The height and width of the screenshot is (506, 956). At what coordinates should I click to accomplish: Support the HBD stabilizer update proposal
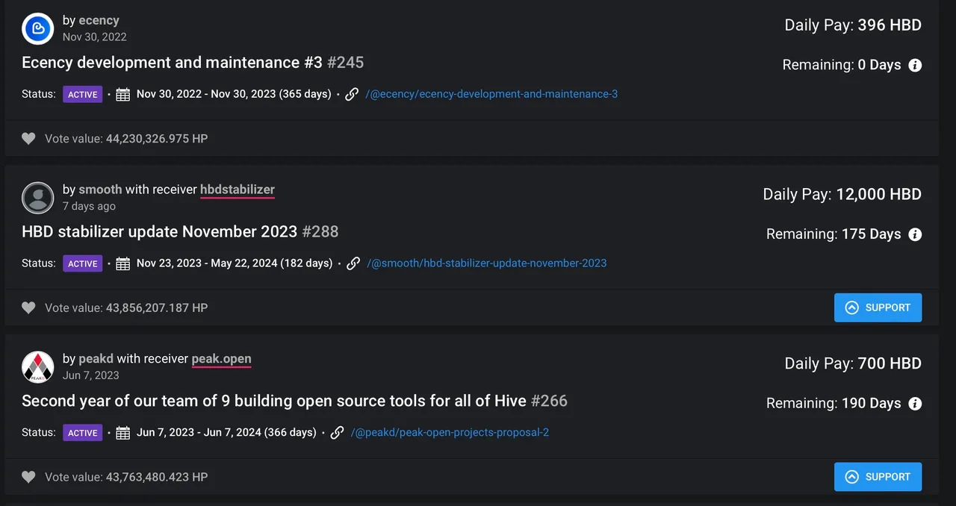coord(878,307)
